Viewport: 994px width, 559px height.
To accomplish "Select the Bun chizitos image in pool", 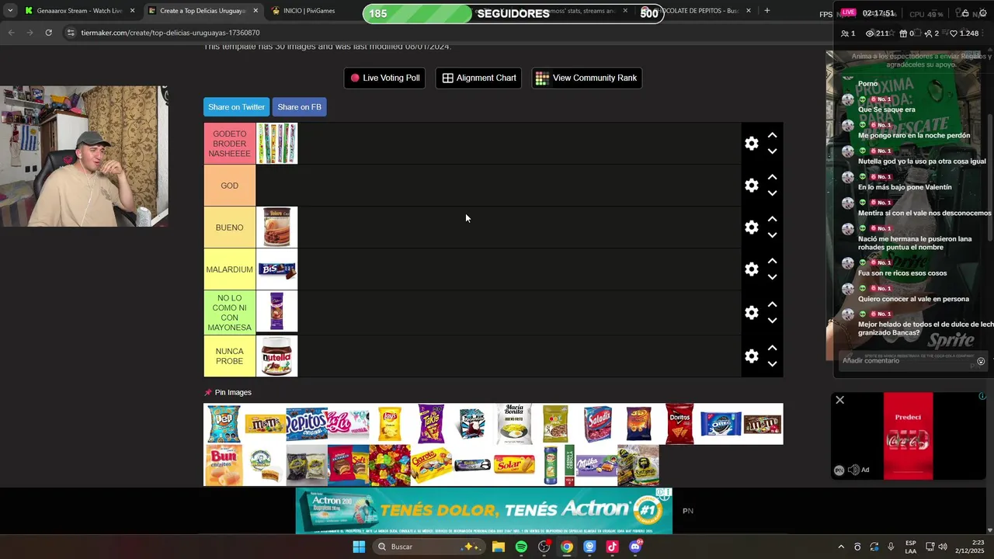I will (x=224, y=465).
